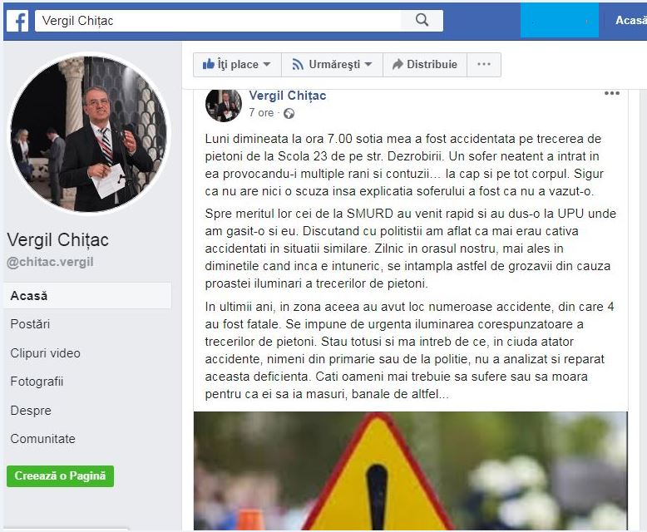The width and height of the screenshot is (647, 532).
Task: Click the thumbs-up icon on Îți place
Action: pos(209,64)
